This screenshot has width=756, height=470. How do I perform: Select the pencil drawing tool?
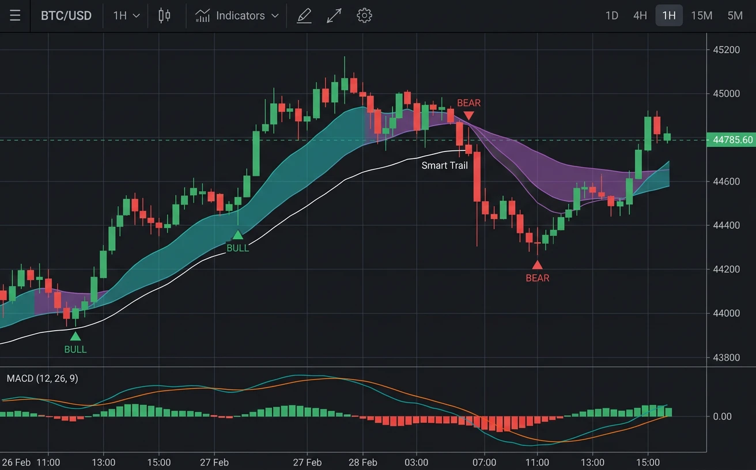click(x=304, y=16)
